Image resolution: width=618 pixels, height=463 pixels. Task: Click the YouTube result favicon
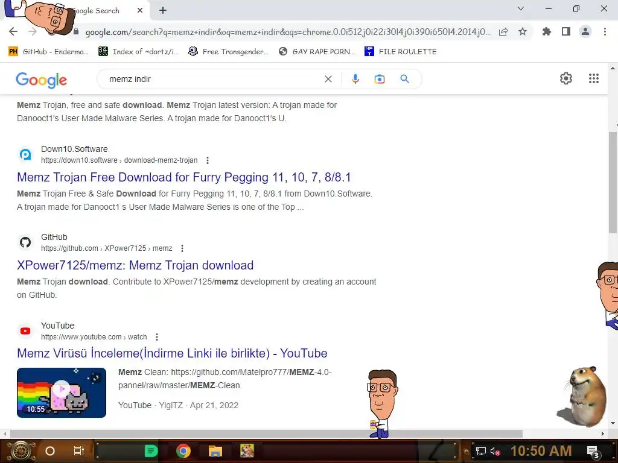pyautogui.click(x=25, y=331)
